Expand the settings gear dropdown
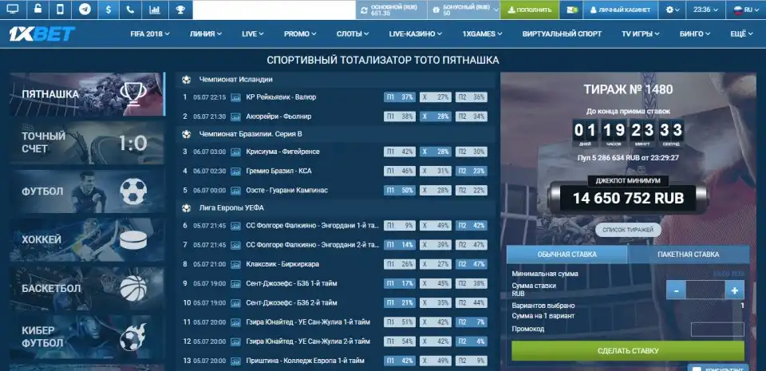This screenshot has width=766, height=371. (673, 10)
